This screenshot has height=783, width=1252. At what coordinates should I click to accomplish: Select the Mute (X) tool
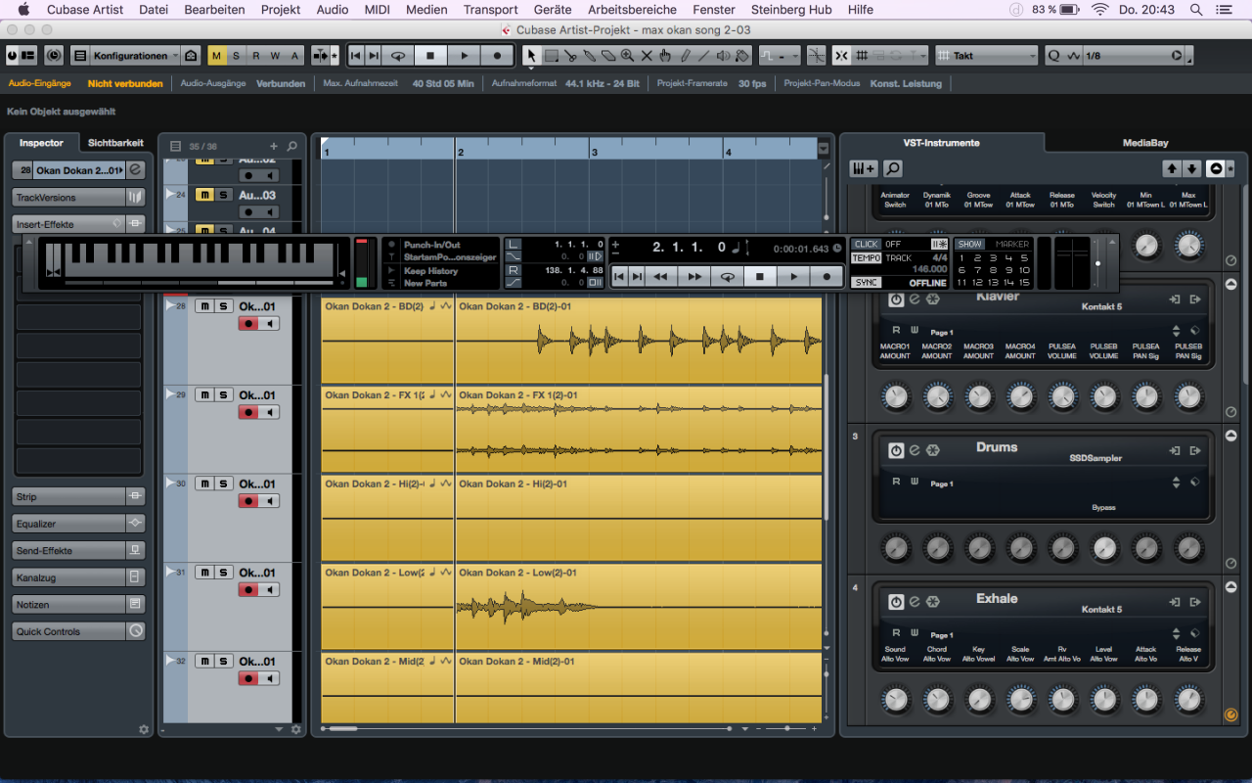pos(647,56)
